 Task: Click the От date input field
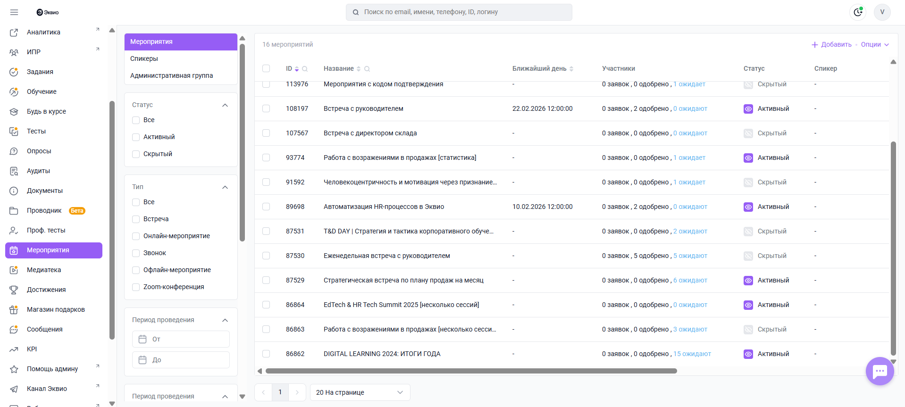point(181,340)
